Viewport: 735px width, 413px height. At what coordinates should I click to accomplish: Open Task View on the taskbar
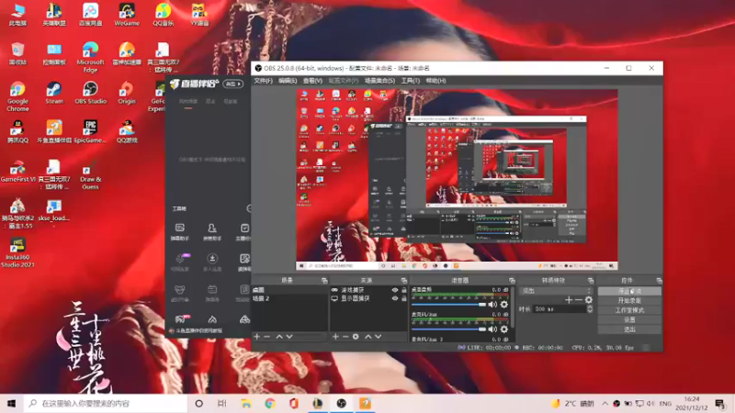point(222,403)
